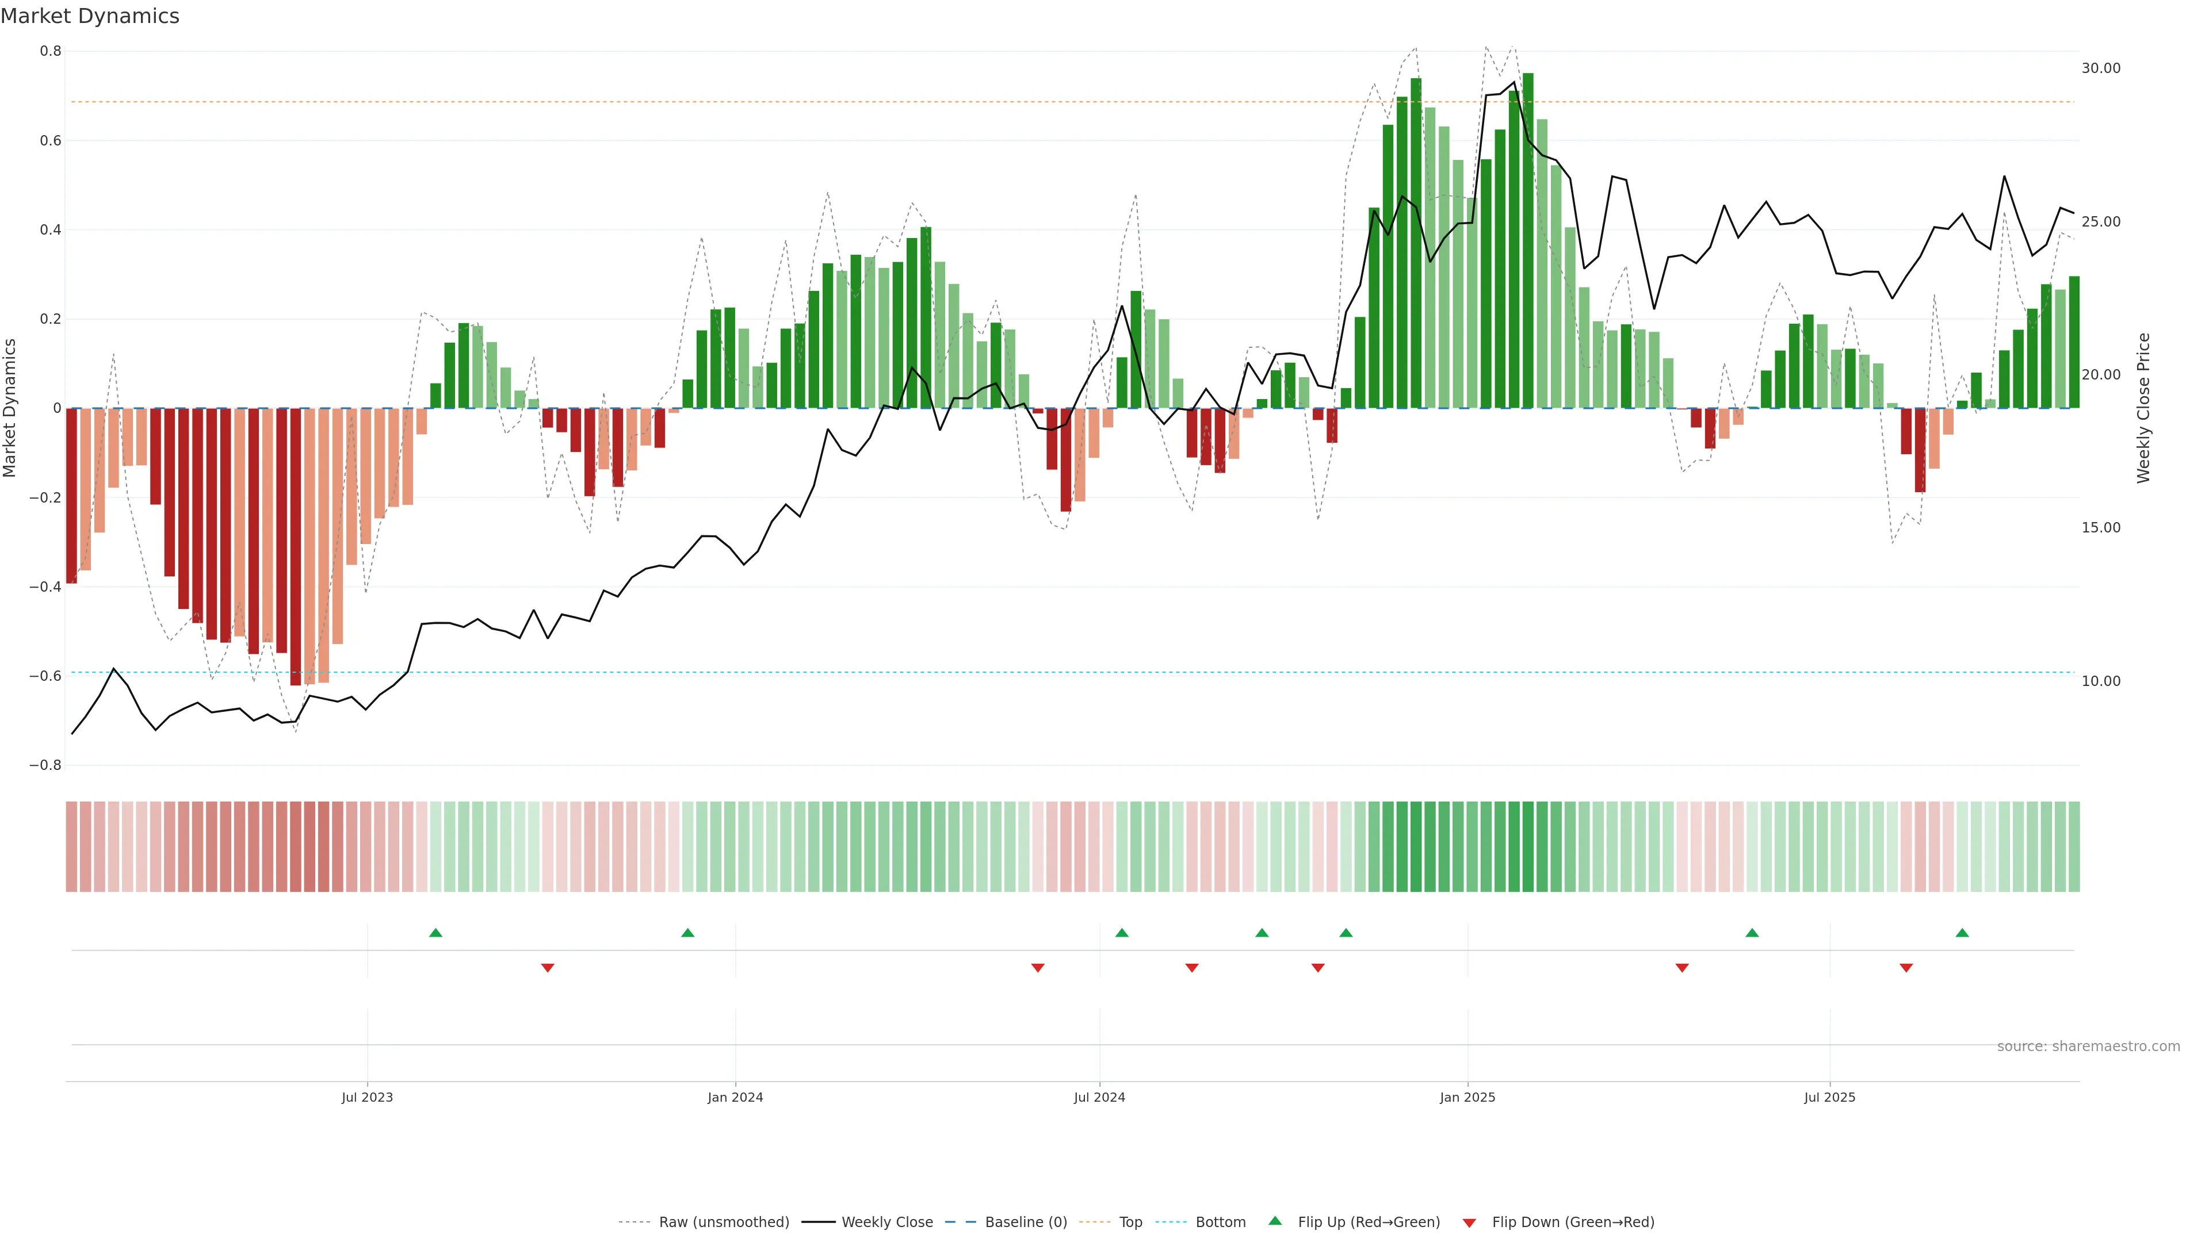Toggle the Weekly Close legend entry
This screenshot has width=2209, height=1242.
(886, 1222)
